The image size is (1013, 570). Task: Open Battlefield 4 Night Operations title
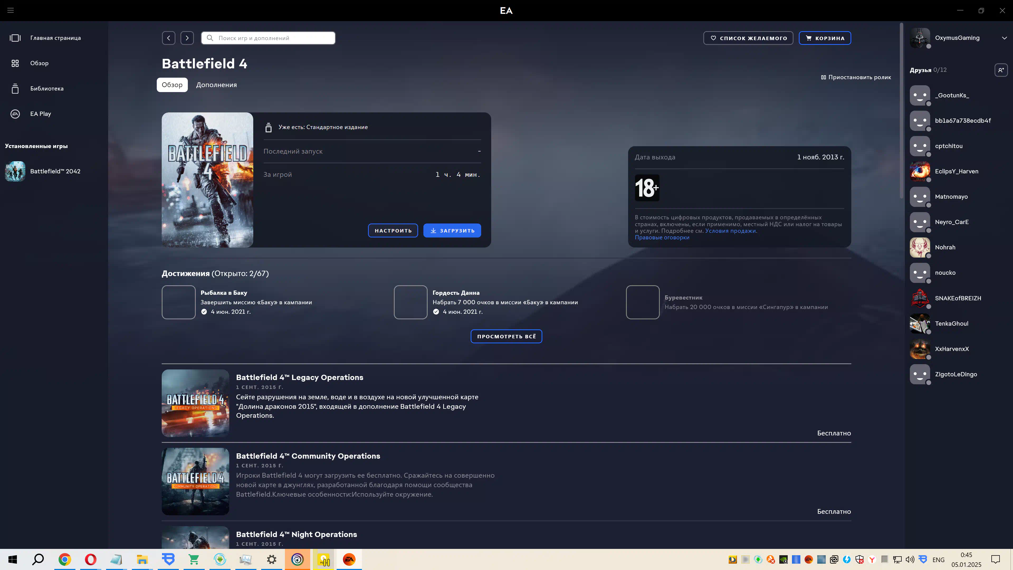click(297, 534)
